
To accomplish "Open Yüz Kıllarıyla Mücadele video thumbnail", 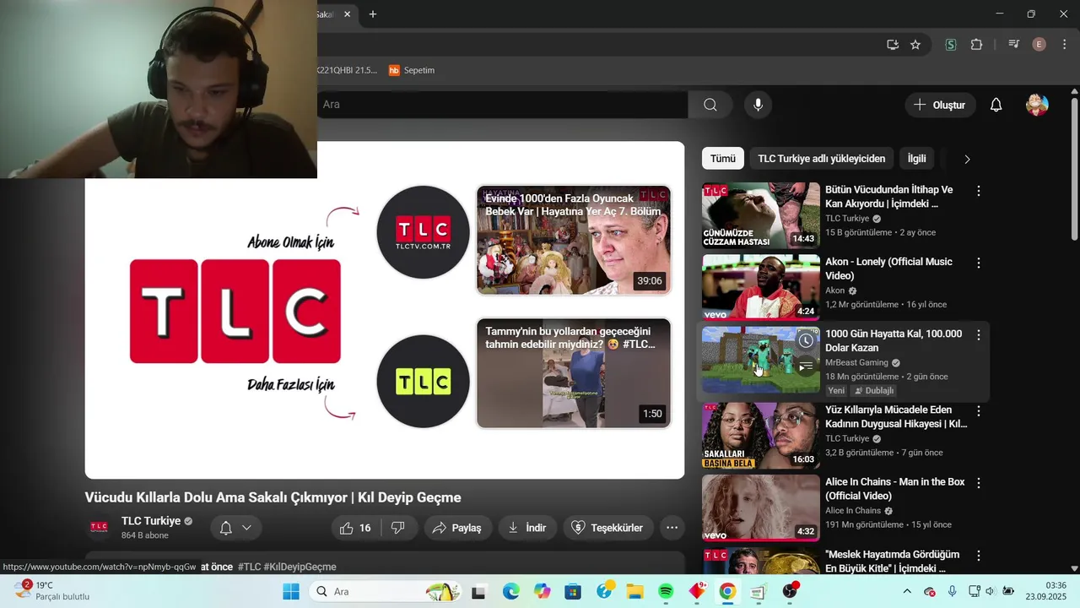I will (x=761, y=436).
